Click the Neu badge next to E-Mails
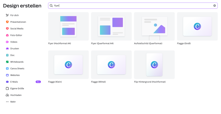221x114 pixels. 38,82
